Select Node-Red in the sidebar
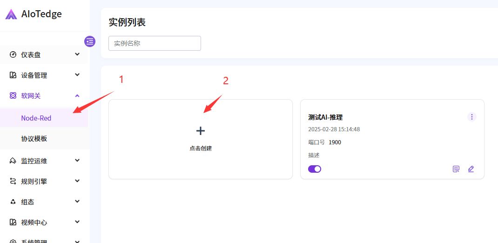The height and width of the screenshot is (243, 498). (x=36, y=118)
